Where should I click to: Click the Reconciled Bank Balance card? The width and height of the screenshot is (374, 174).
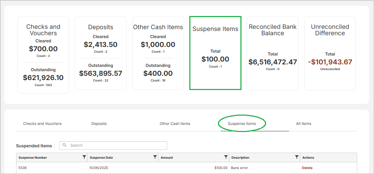pyautogui.click(x=273, y=53)
